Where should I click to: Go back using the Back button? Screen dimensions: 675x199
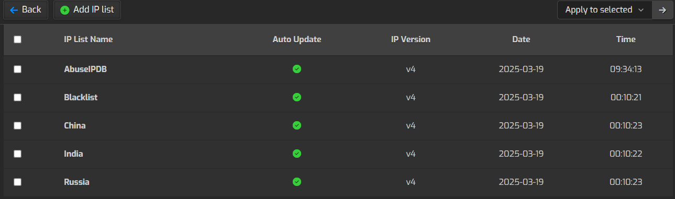point(26,10)
